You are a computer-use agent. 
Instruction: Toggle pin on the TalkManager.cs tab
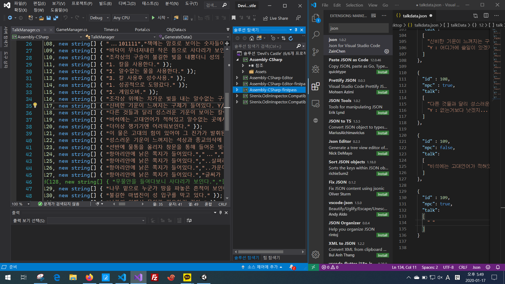(45, 30)
